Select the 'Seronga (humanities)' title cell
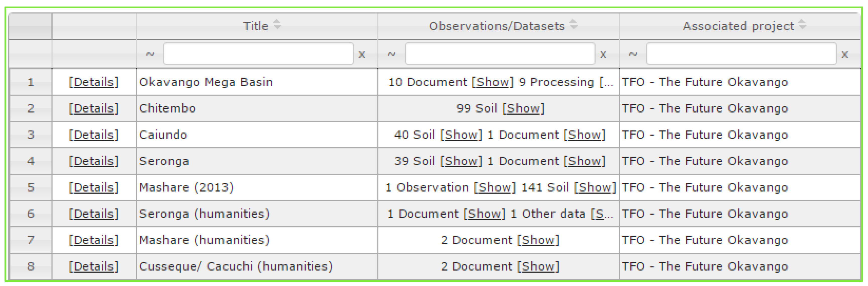This screenshot has height=286, width=868. (x=257, y=213)
